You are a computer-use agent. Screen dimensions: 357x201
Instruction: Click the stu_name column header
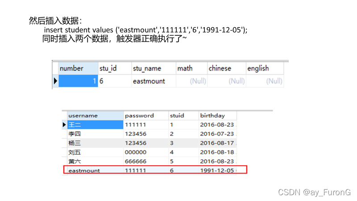pos(154,68)
